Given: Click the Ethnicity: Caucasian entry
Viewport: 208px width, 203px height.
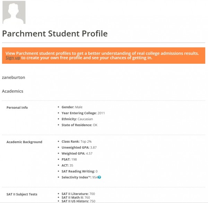Looking at the screenshot, I should [77, 119].
